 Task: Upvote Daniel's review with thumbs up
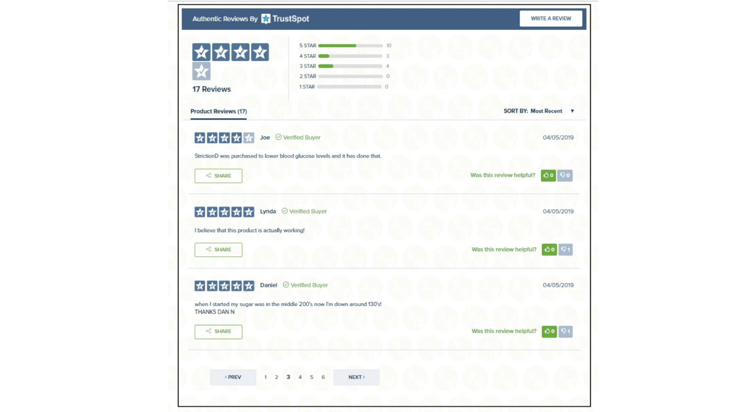click(x=549, y=331)
